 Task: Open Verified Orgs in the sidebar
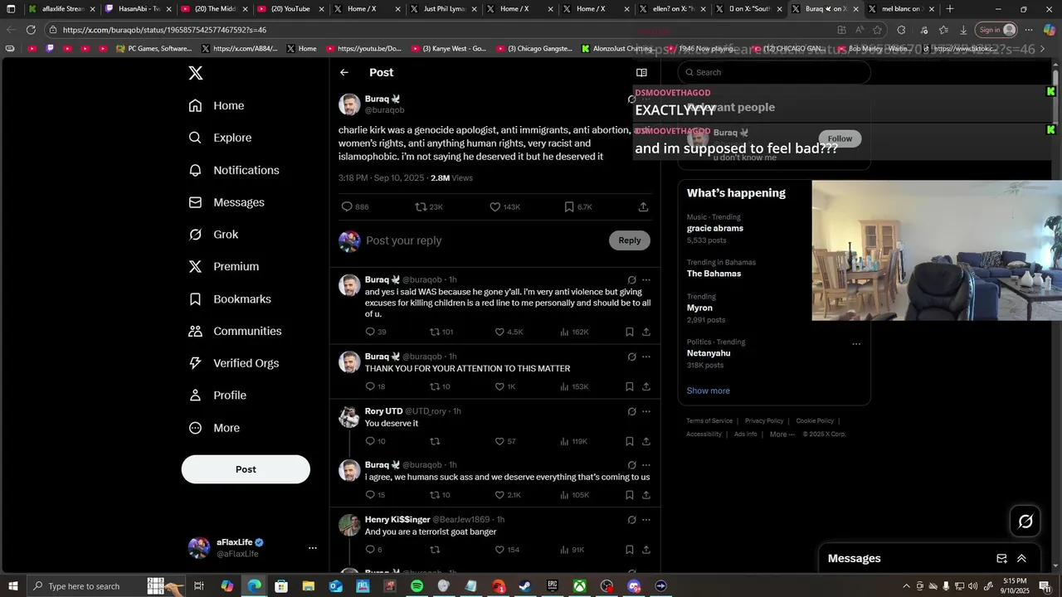click(x=235, y=363)
